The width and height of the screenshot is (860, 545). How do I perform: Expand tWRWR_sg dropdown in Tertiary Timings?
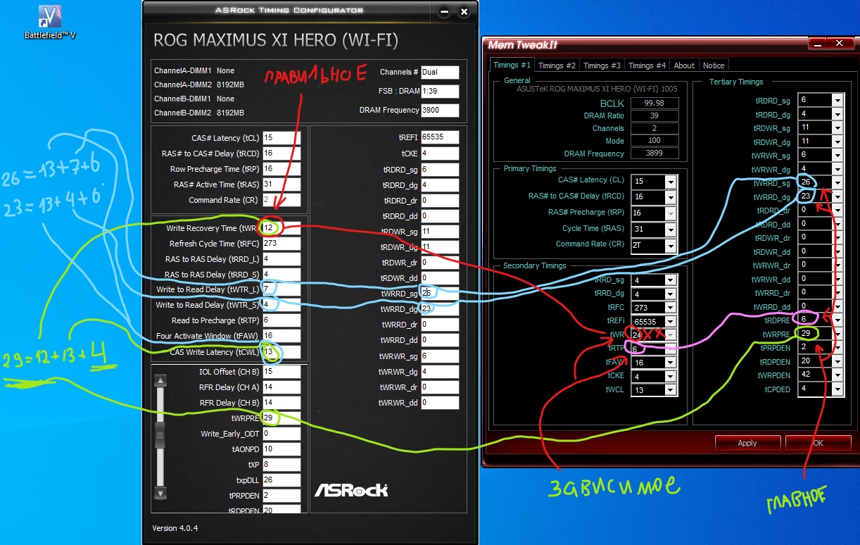click(x=837, y=156)
